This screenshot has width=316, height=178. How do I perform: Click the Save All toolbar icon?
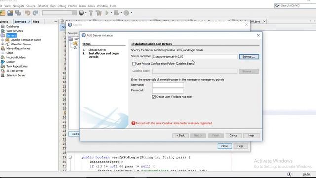click(x=18, y=13)
